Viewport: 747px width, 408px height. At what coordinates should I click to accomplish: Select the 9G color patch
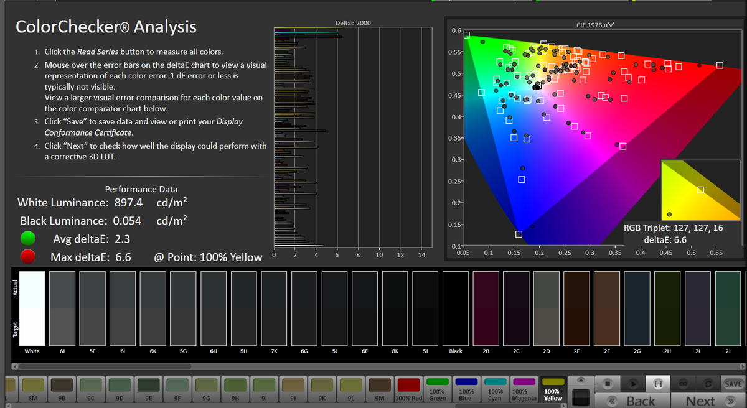(x=206, y=389)
